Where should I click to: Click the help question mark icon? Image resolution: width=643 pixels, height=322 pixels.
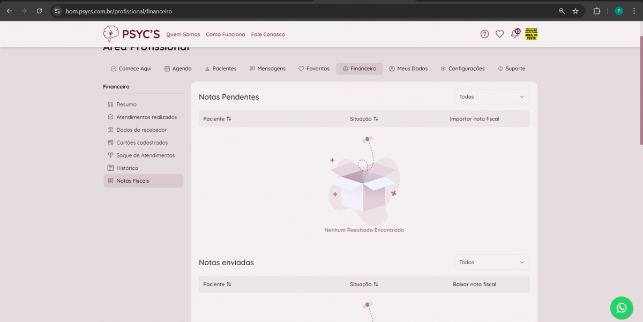click(484, 34)
